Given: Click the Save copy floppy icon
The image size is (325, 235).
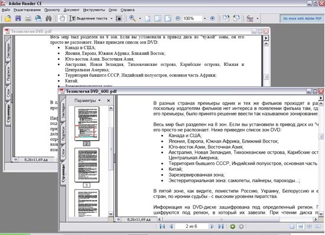Looking at the screenshot, I should pos(18,19).
